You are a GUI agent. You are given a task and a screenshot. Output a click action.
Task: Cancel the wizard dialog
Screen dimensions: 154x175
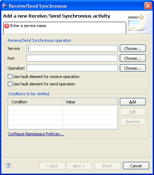(x=136, y=166)
